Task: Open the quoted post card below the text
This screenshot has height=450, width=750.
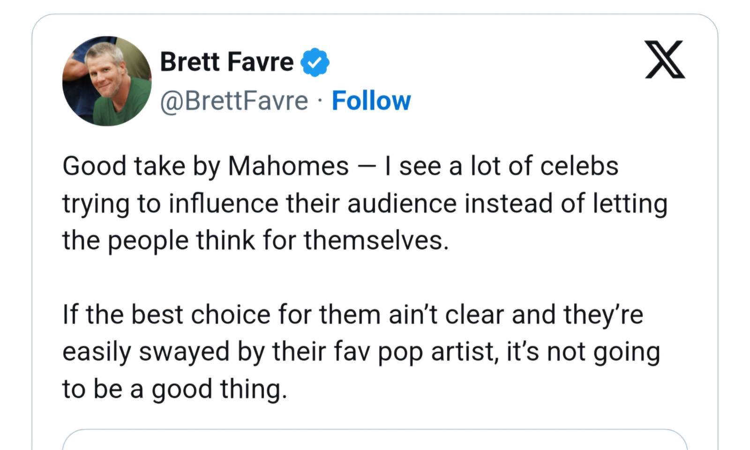Action: (x=375, y=440)
